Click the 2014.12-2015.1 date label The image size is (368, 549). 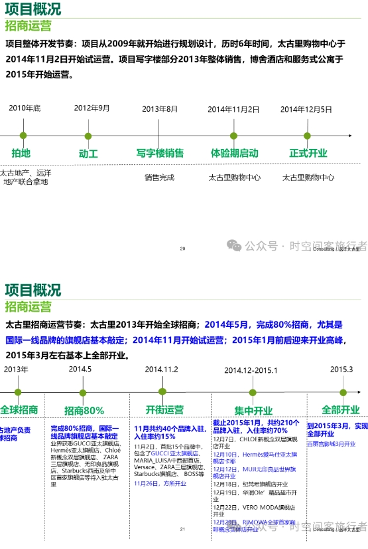coord(251,370)
